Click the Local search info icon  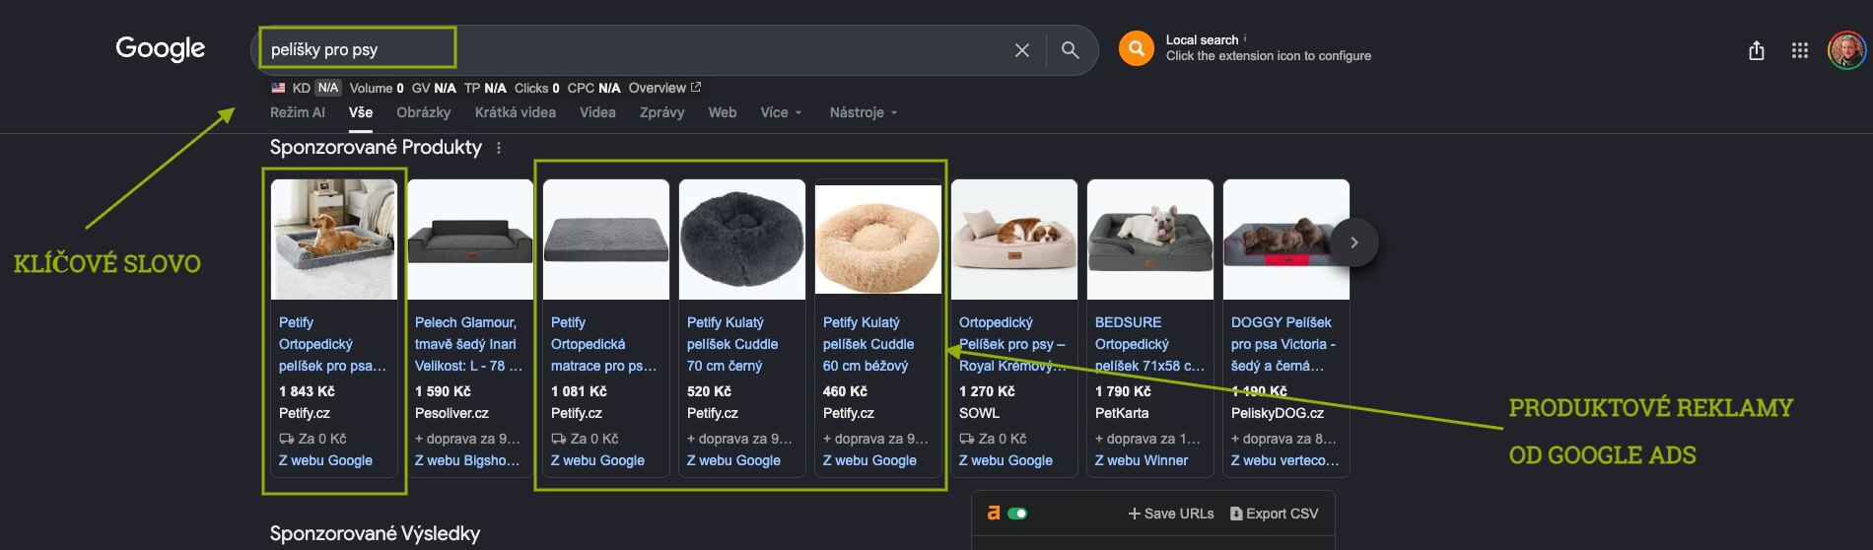[x=1245, y=38]
